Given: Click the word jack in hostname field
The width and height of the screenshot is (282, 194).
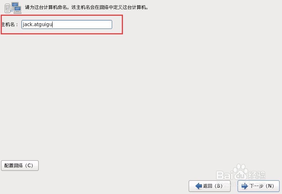Looking at the screenshot, I should [28, 24].
